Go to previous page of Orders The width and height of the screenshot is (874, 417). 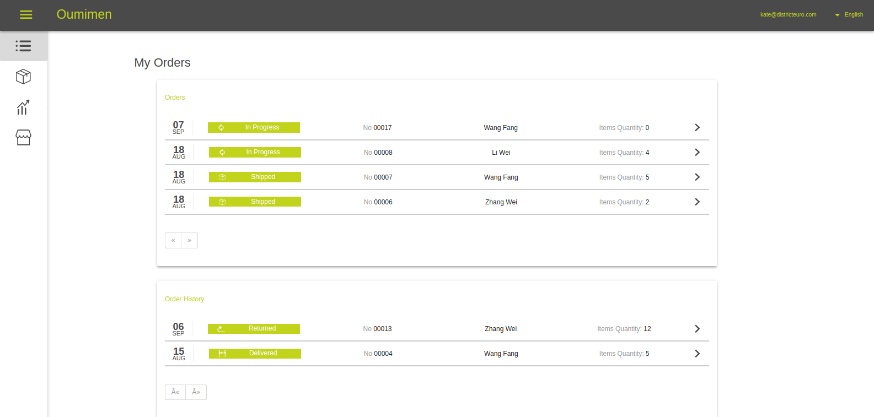(173, 241)
